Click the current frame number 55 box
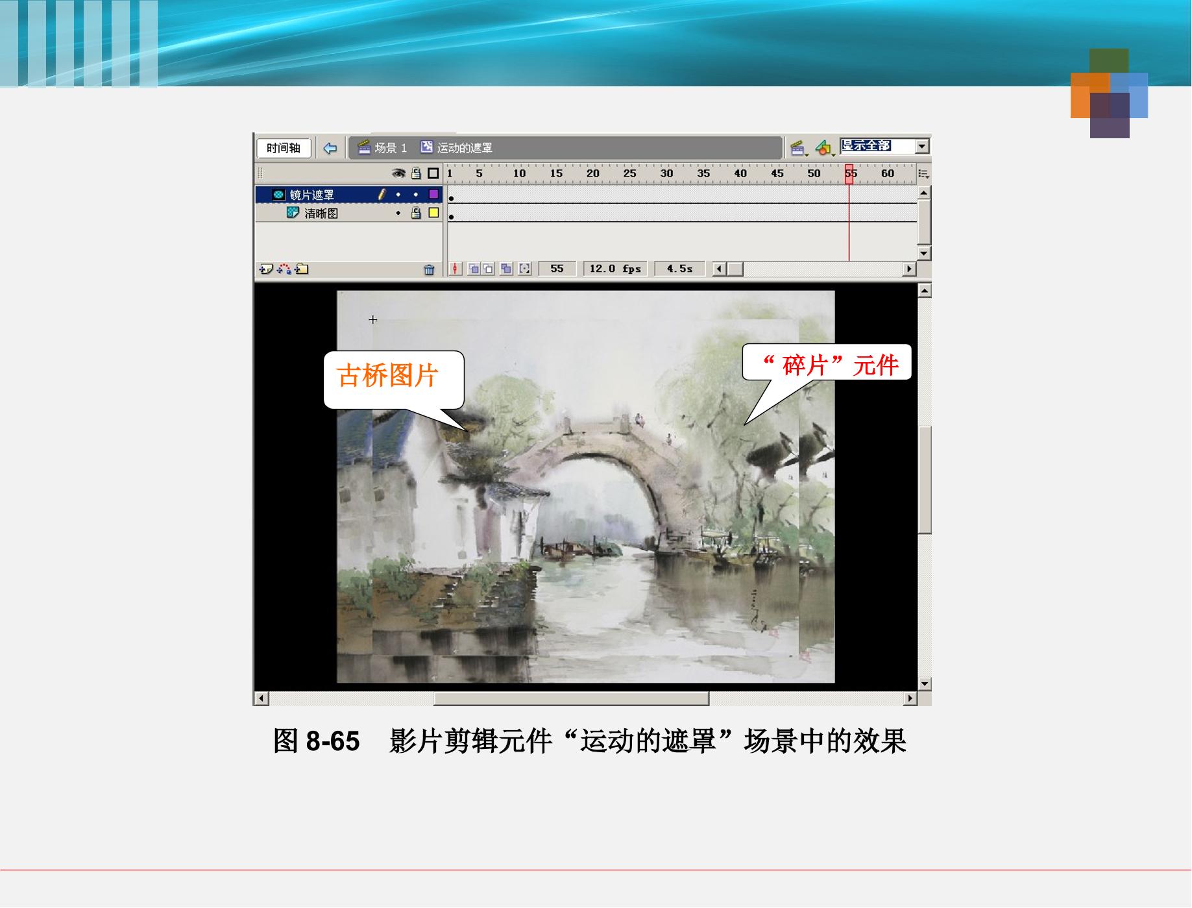 [x=557, y=269]
